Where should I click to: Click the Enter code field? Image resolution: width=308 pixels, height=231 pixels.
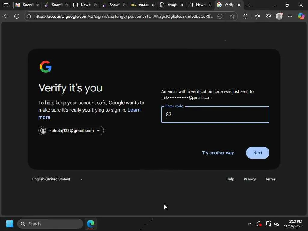tap(215, 115)
